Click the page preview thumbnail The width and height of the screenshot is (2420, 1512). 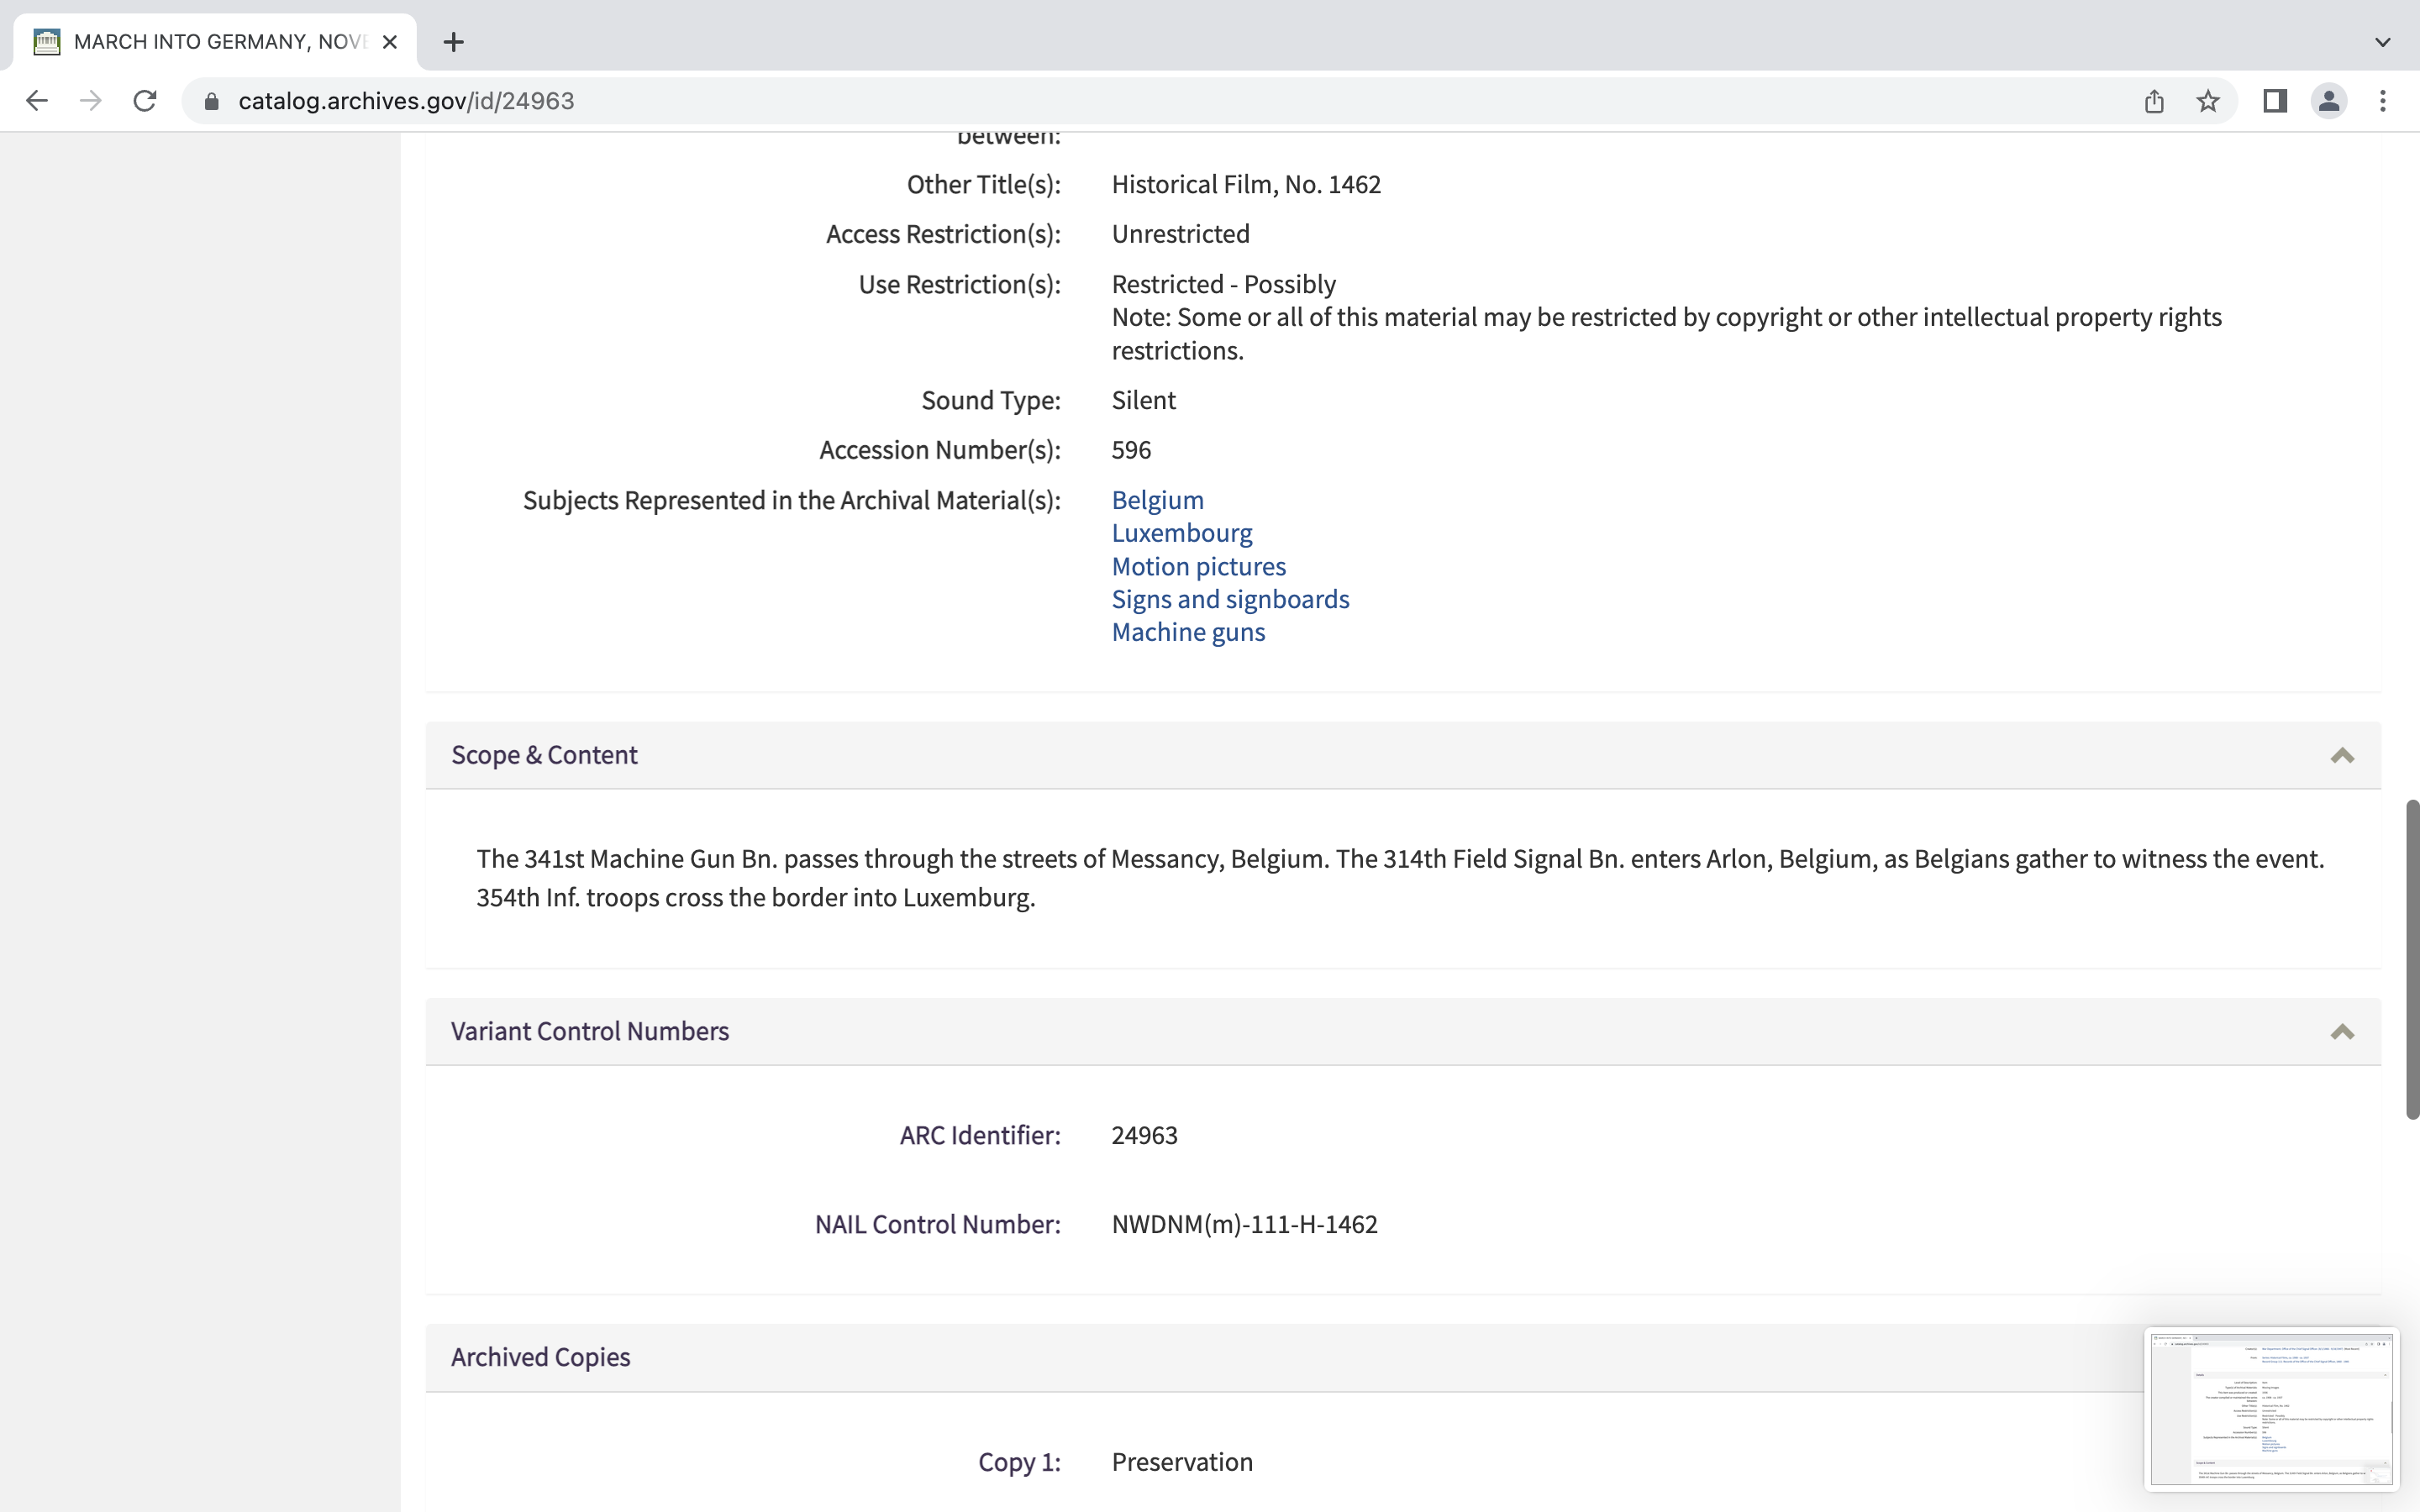[2271, 1409]
